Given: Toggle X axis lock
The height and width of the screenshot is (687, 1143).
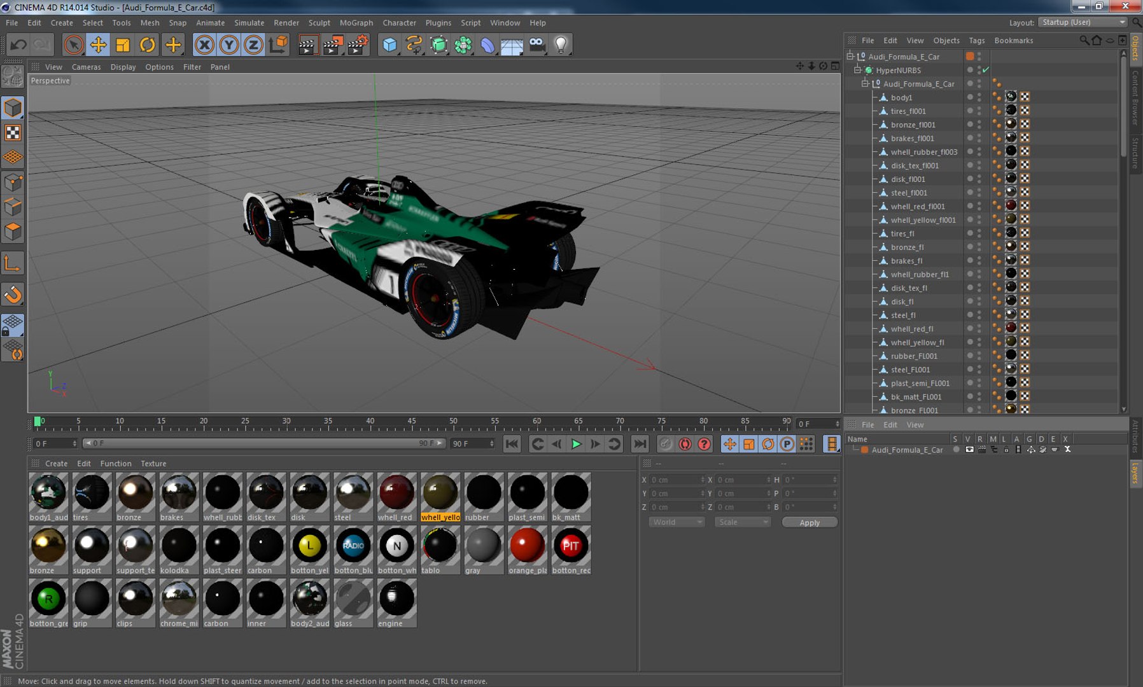Looking at the screenshot, I should [204, 45].
